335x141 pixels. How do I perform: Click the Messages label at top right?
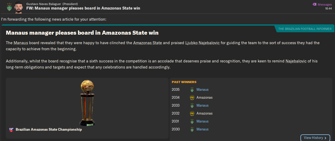pyautogui.click(x=325, y=4)
